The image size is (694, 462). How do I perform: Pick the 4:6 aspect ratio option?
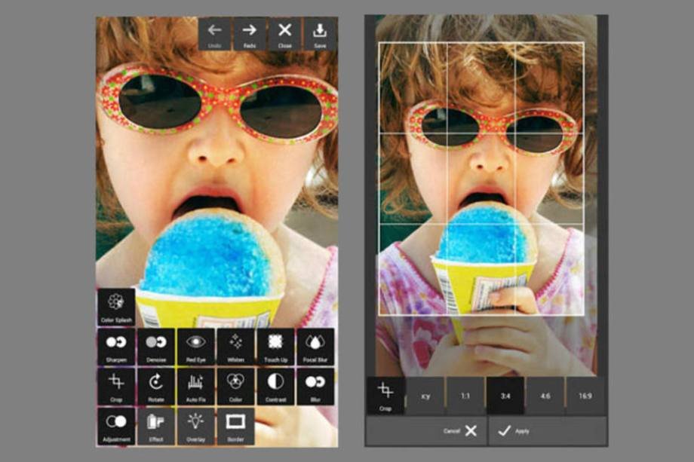[545, 395]
